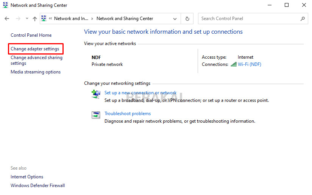Open the Recent locations dropdown arrow
The image size is (312, 195).
[x=27, y=19]
